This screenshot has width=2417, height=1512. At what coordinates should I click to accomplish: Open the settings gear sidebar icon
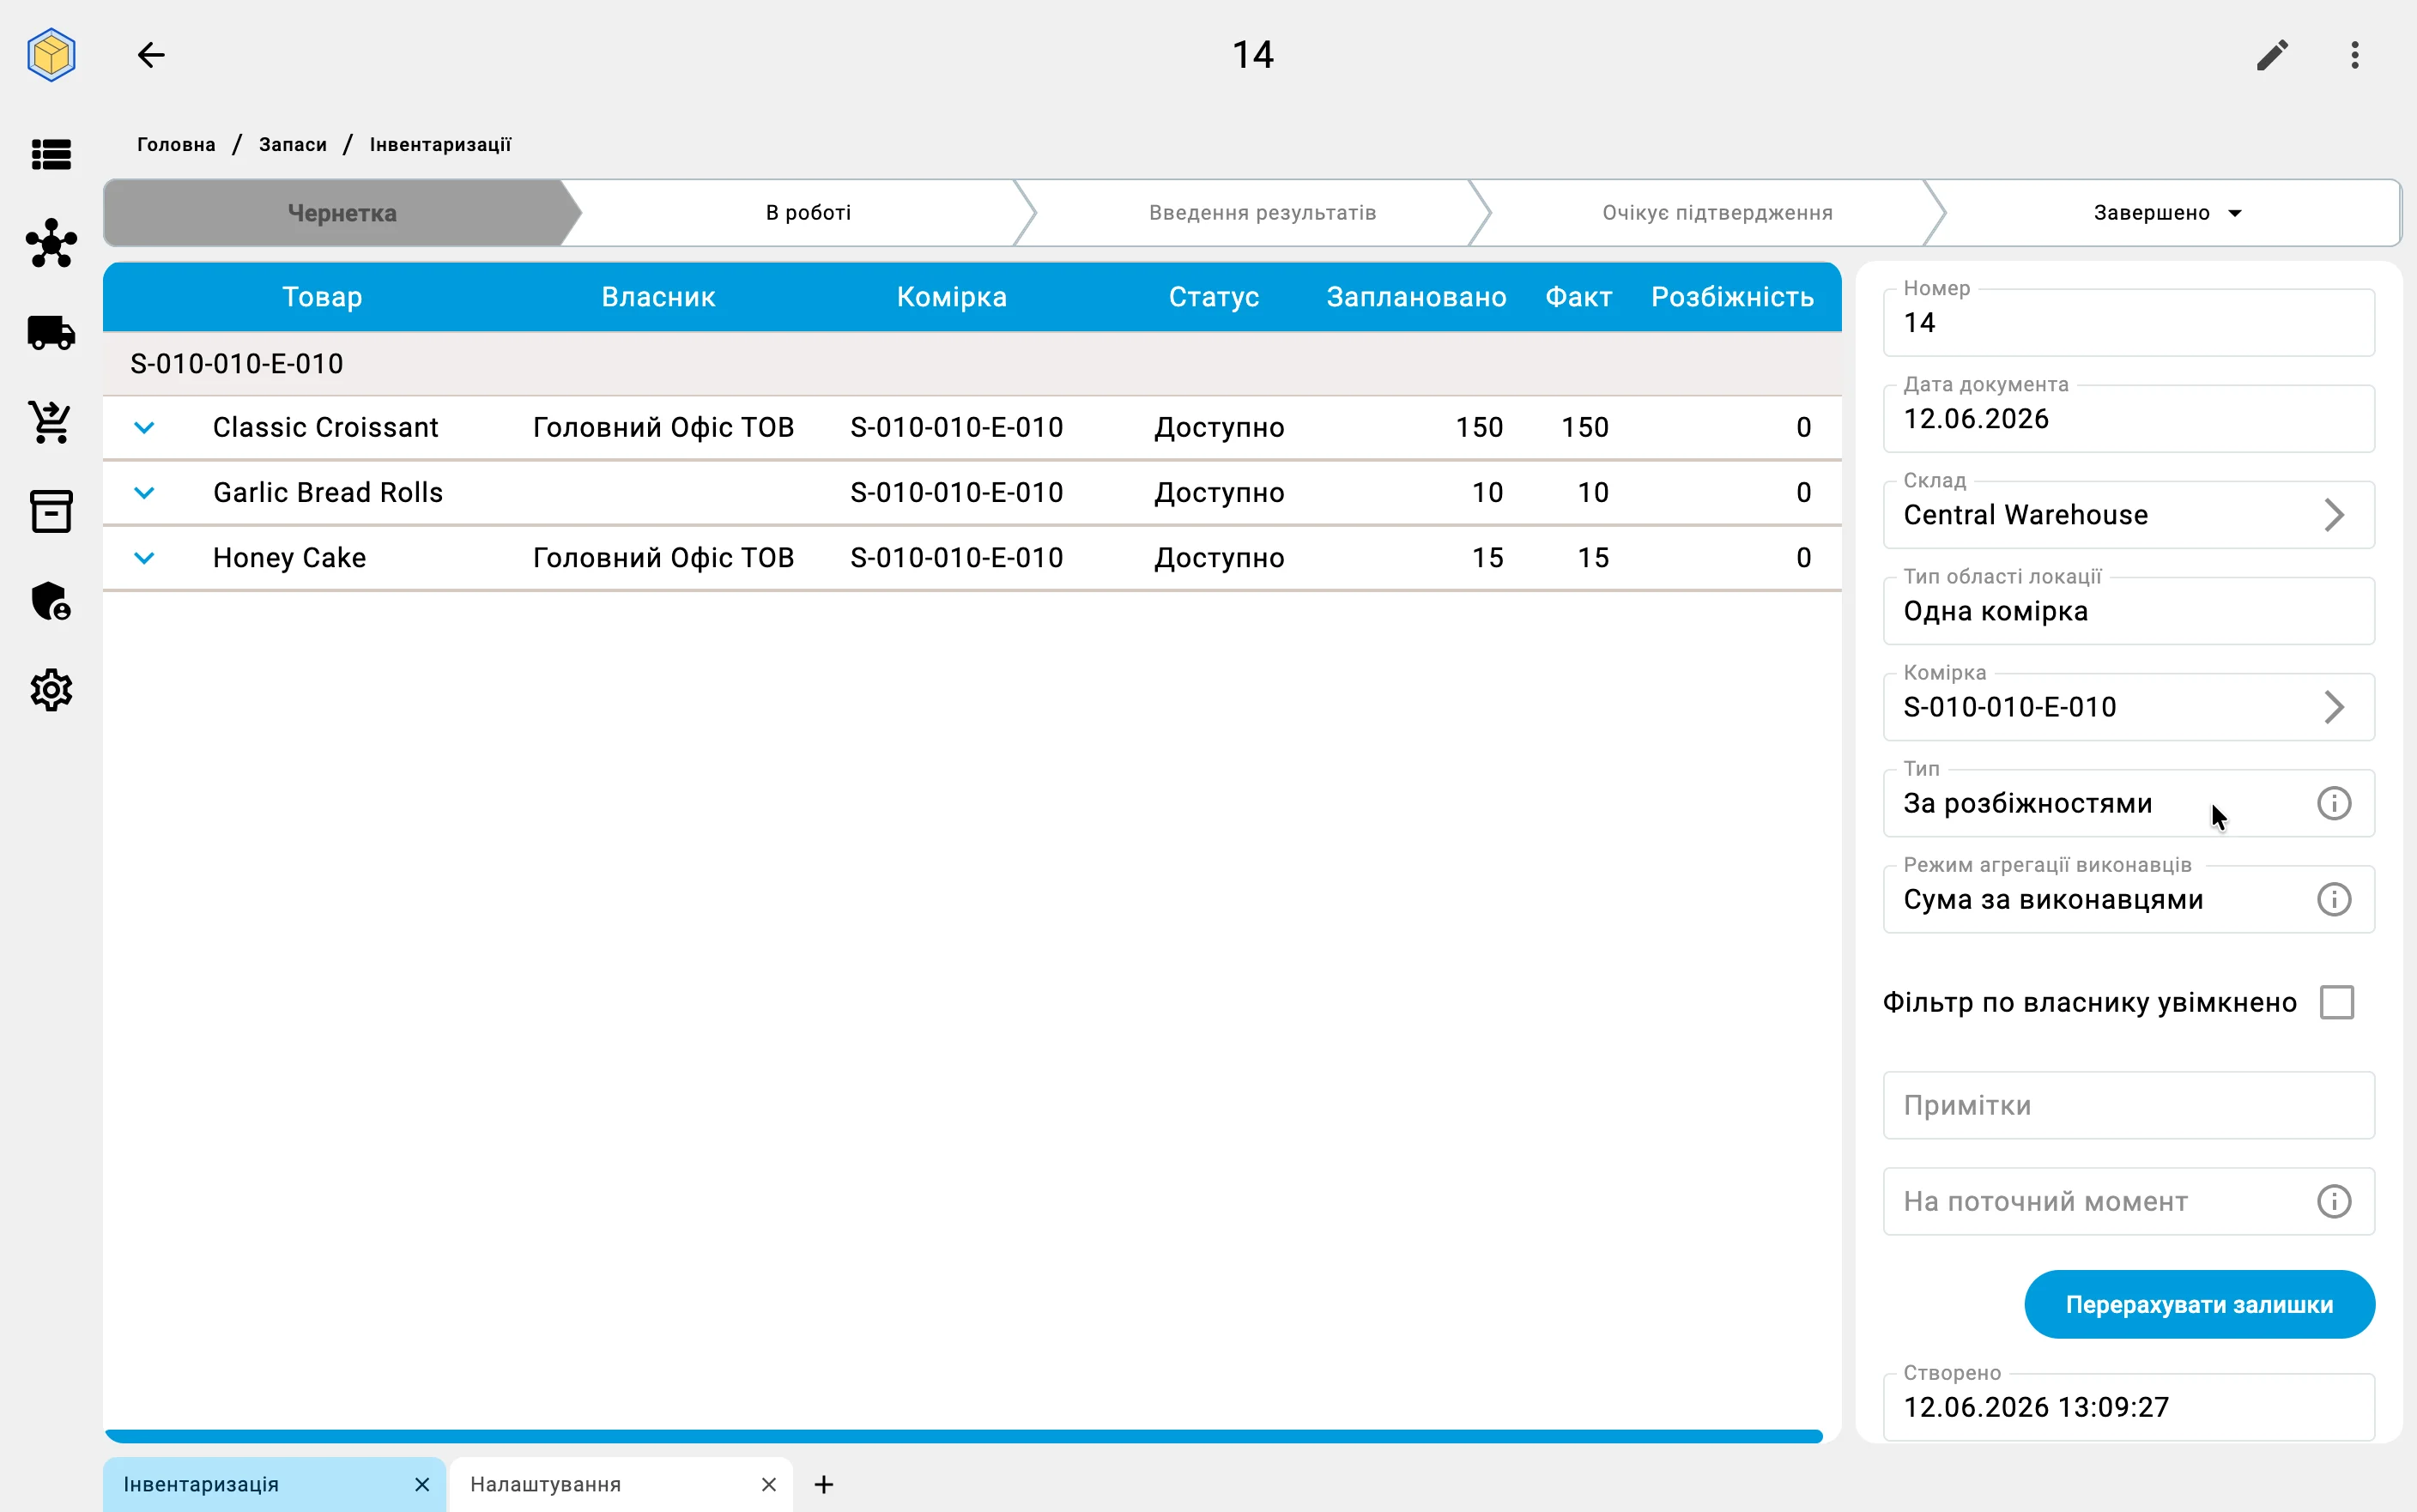(x=51, y=690)
